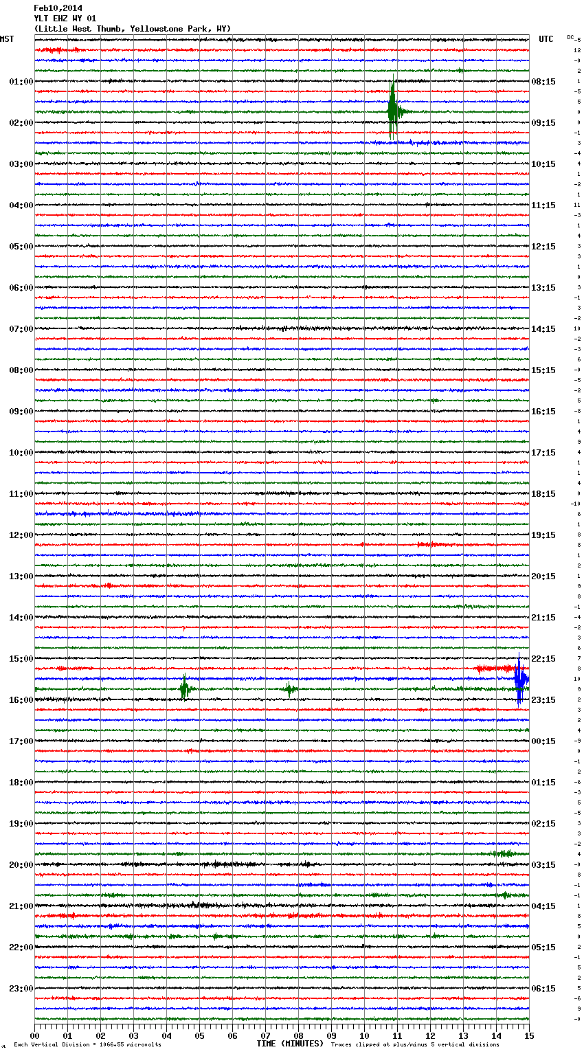
Task: Click the UTC time zone label
Action: tap(546, 39)
